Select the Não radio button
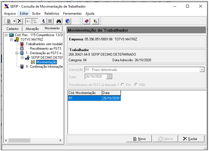 [136, 85]
